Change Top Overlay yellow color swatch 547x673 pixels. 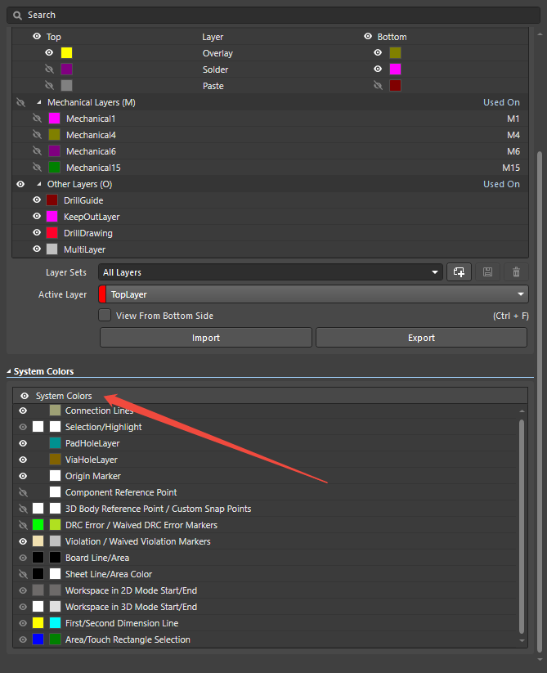[66, 53]
